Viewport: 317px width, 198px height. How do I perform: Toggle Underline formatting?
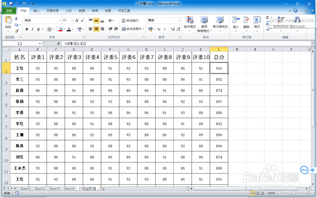click(38, 29)
